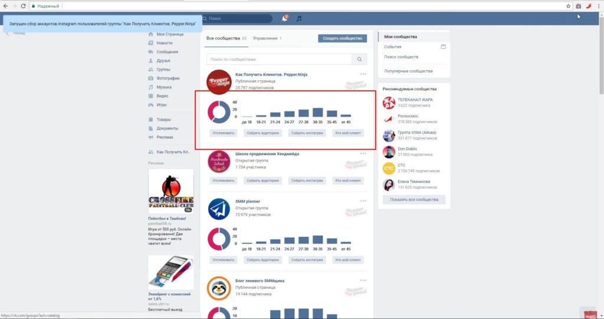Open Школа продвижения Хендмейда avatar

(x=219, y=162)
